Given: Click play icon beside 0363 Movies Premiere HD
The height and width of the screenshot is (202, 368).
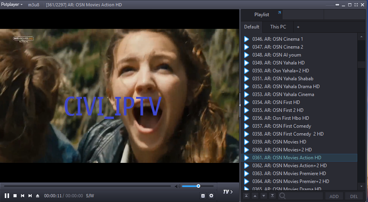Looking at the screenshot, I should click(x=247, y=174).
